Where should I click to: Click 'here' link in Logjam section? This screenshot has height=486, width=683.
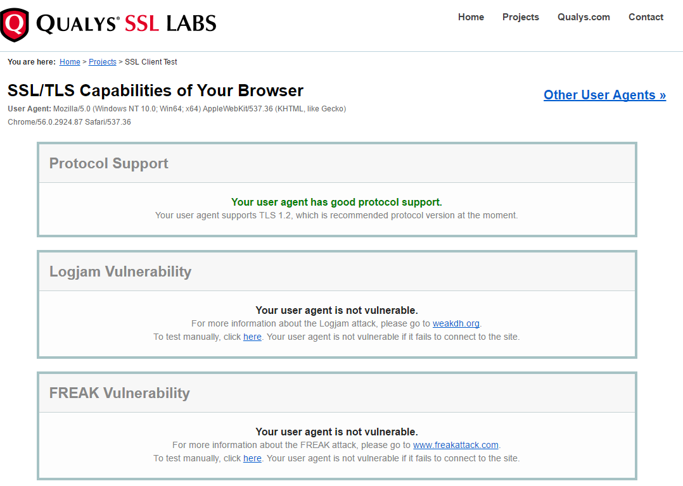252,337
